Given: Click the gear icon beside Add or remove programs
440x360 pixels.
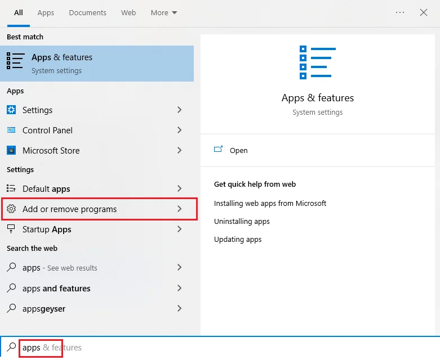Looking at the screenshot, I should (x=11, y=209).
